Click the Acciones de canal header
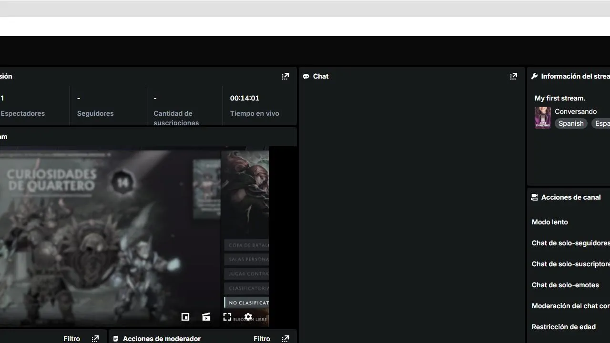The width and height of the screenshot is (610, 343). 571,197
